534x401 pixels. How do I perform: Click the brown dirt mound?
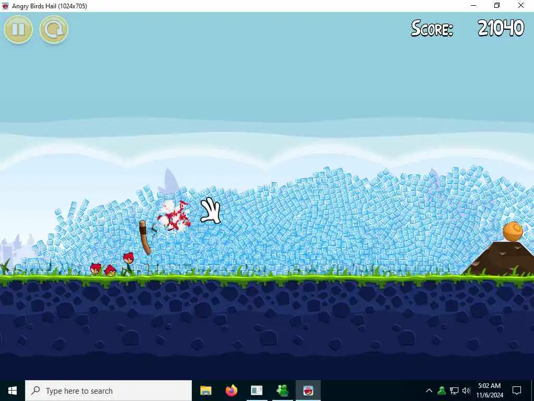[499, 258]
